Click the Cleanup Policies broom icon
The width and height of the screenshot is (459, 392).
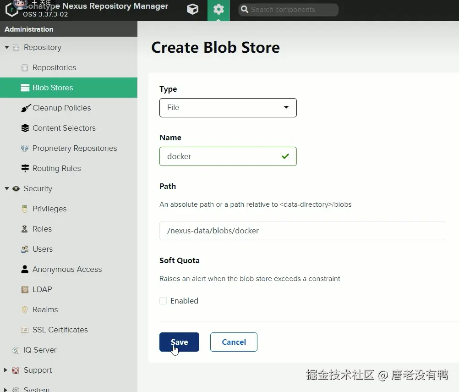[x=25, y=108]
